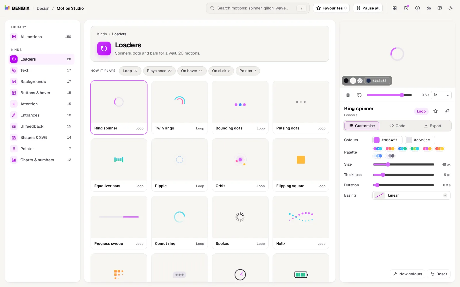
Task: Toggle the sun theme icon
Action: (451, 8)
